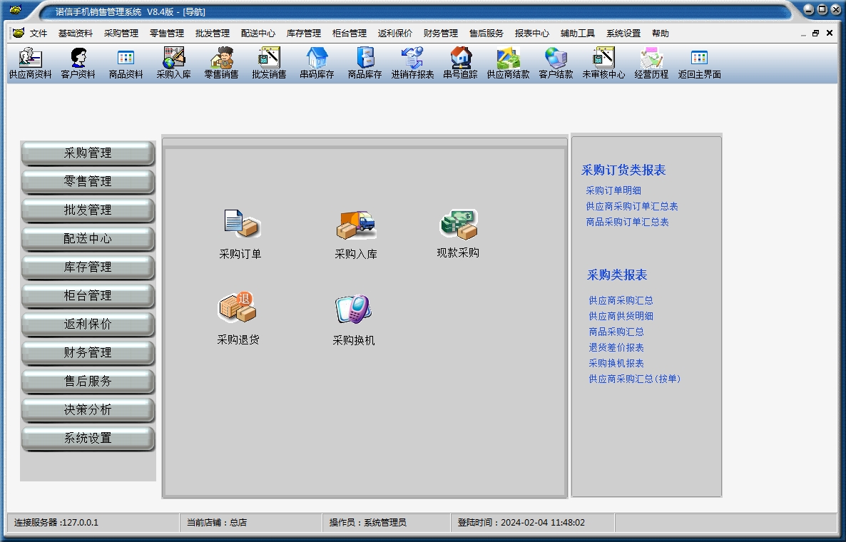The width and height of the screenshot is (846, 542).
Task: Select the 采购入库 truck icon in panel
Action: pyautogui.click(x=356, y=233)
